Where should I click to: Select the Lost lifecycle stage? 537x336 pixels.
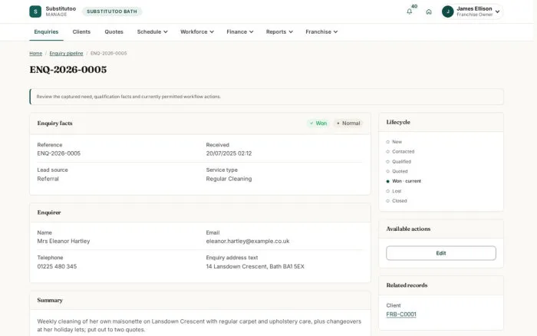coord(394,191)
